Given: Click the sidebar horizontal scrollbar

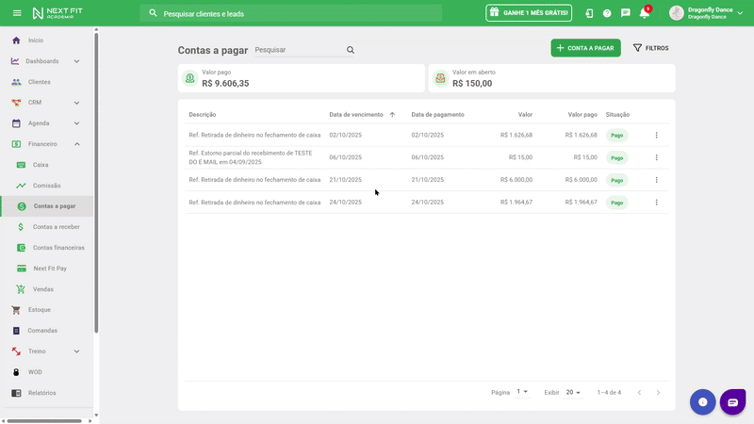Looking at the screenshot, I should coord(44,421).
